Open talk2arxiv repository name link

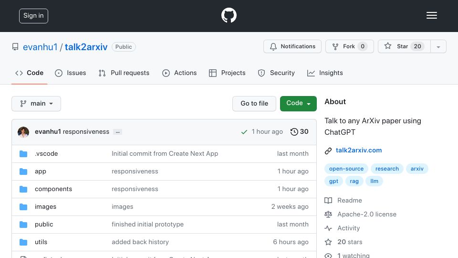coord(86,47)
